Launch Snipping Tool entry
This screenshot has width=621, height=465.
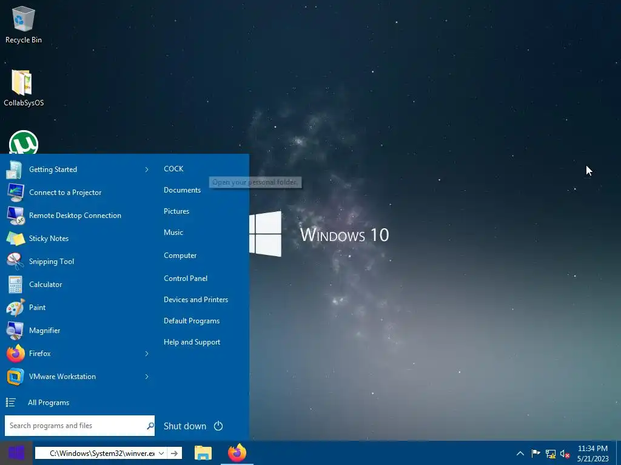click(52, 262)
